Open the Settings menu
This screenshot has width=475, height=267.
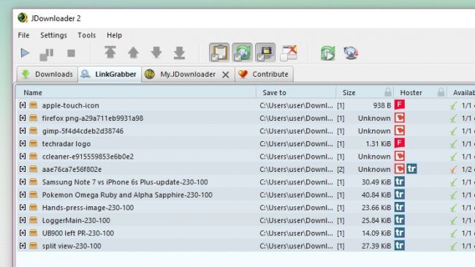coord(53,35)
